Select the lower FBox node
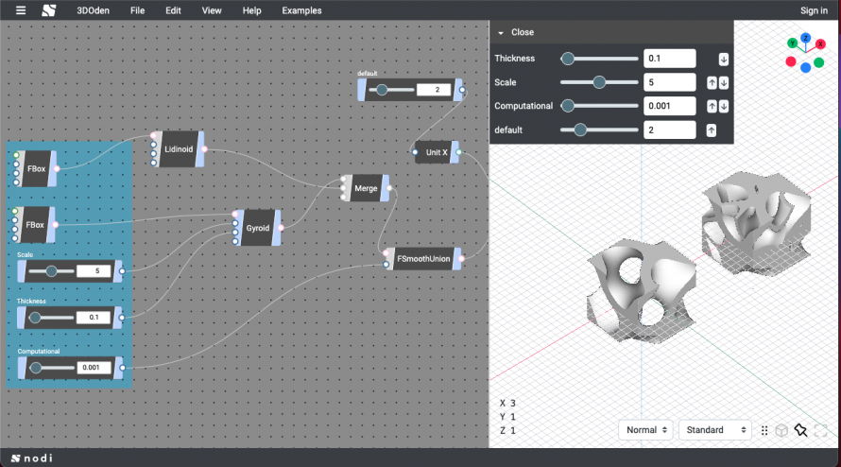The width and height of the screenshot is (841, 467). tap(35, 225)
